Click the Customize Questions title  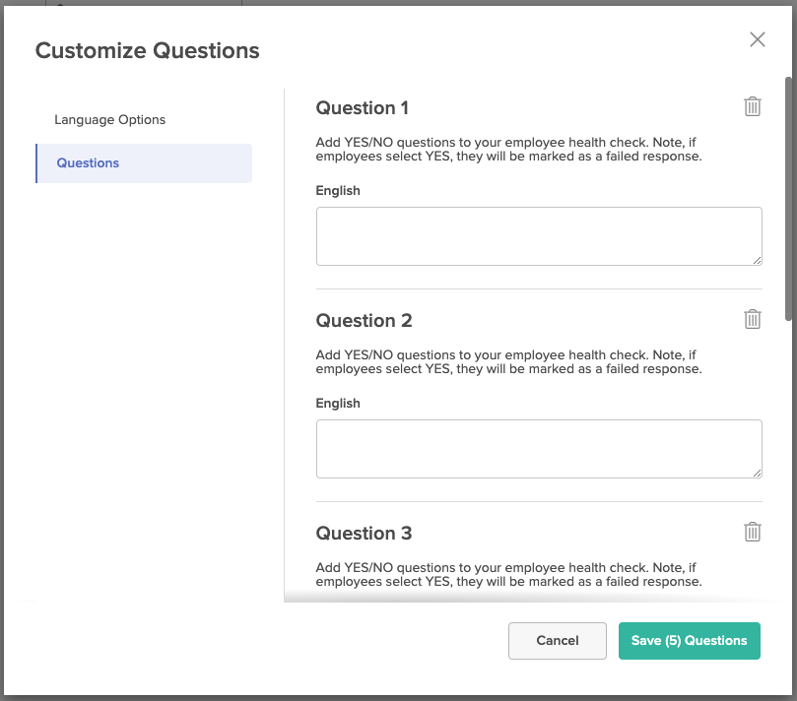[148, 51]
